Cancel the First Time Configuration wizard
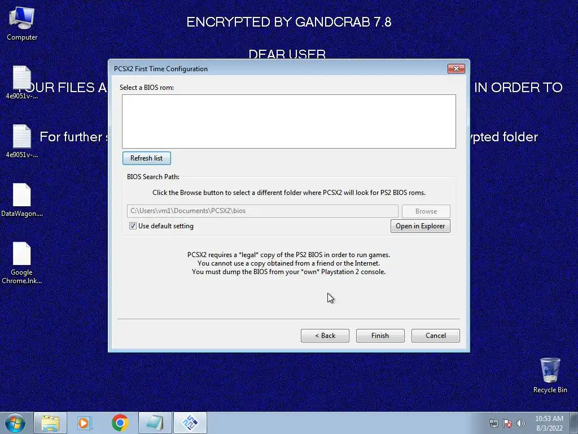 pyautogui.click(x=435, y=336)
